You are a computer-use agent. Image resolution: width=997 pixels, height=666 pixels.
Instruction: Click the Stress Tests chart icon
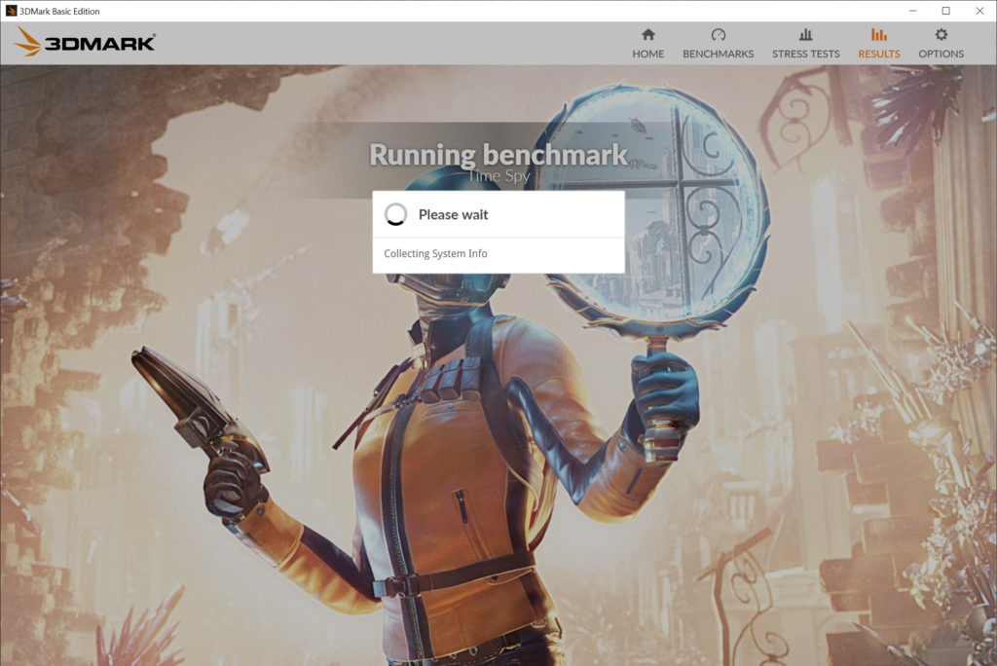805,34
